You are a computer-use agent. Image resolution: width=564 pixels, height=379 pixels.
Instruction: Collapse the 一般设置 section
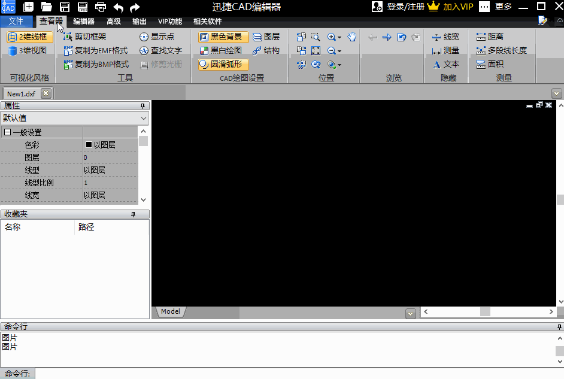click(8, 132)
